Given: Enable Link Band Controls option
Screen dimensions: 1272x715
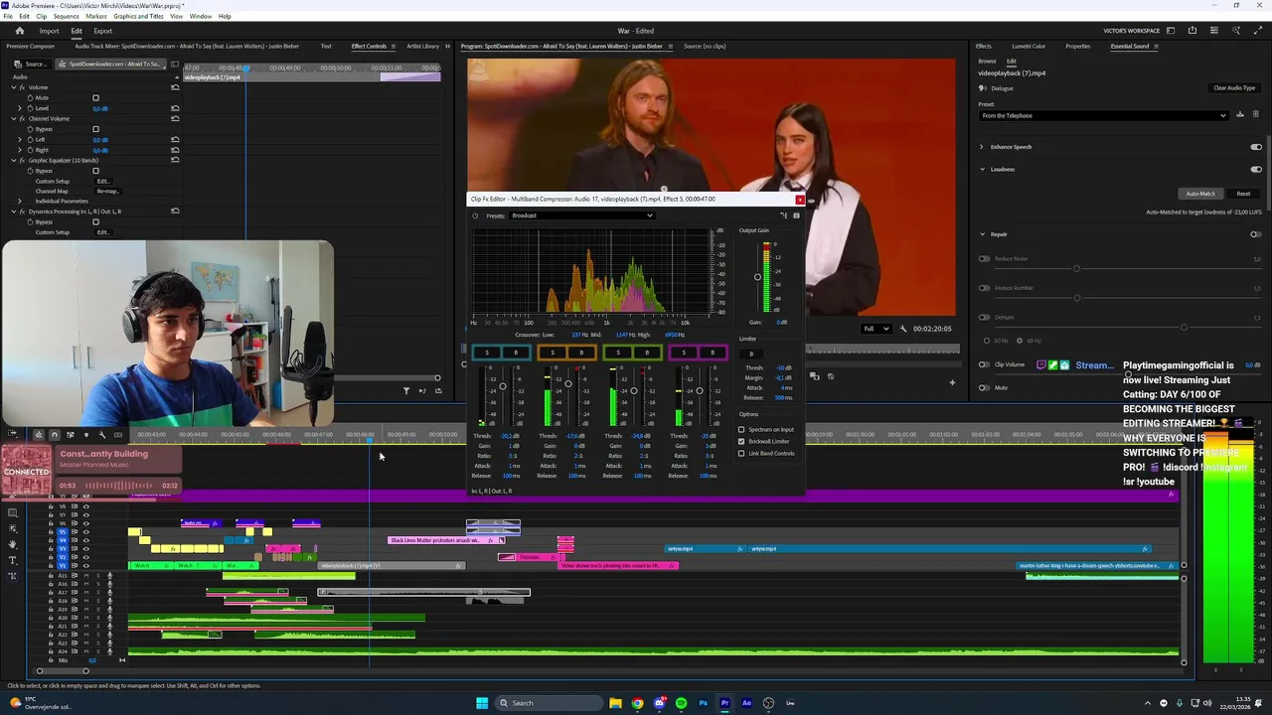Looking at the screenshot, I should [x=741, y=454].
